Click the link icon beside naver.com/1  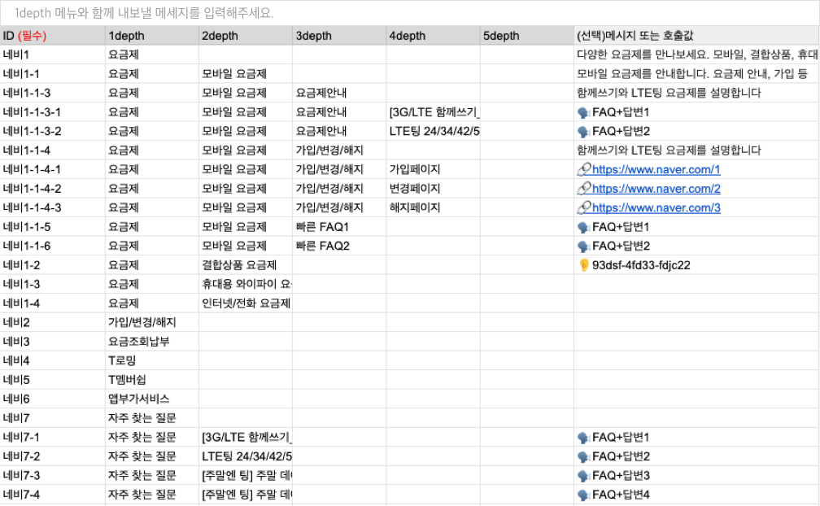pos(583,169)
